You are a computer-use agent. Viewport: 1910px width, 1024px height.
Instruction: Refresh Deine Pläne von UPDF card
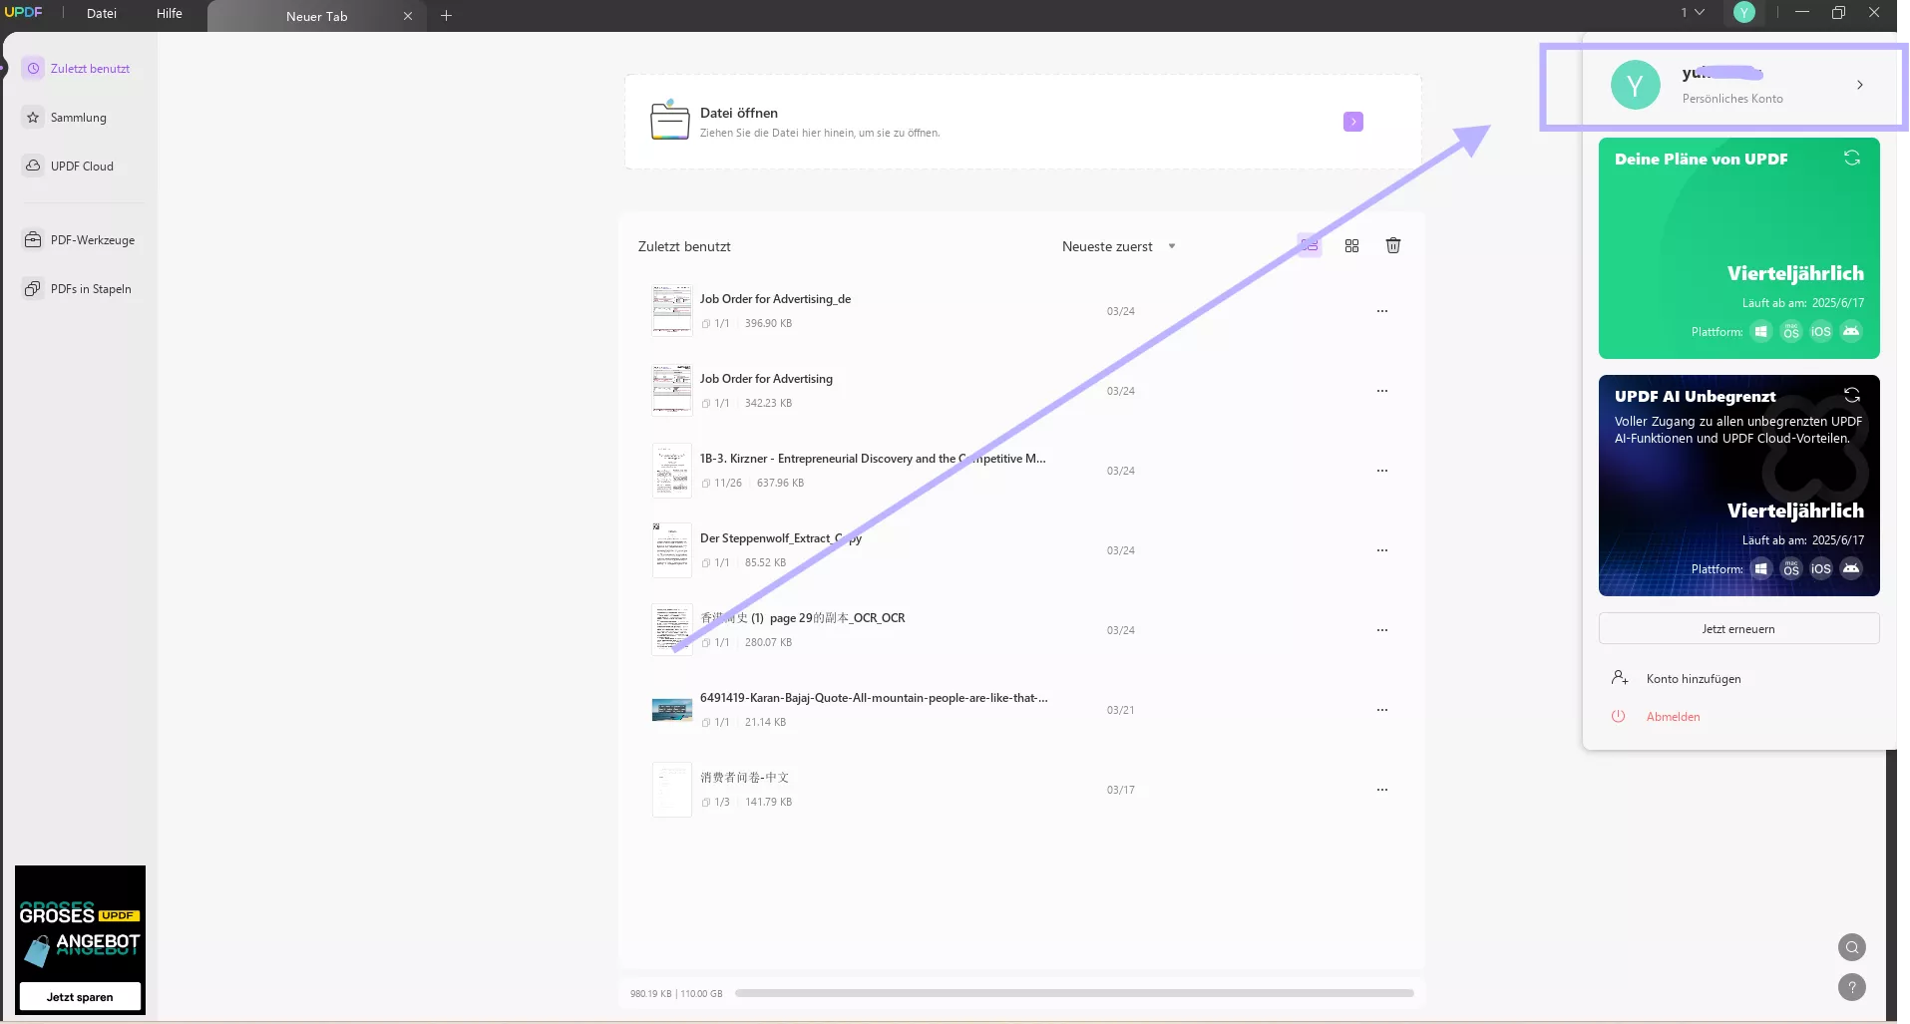pos(1852,158)
